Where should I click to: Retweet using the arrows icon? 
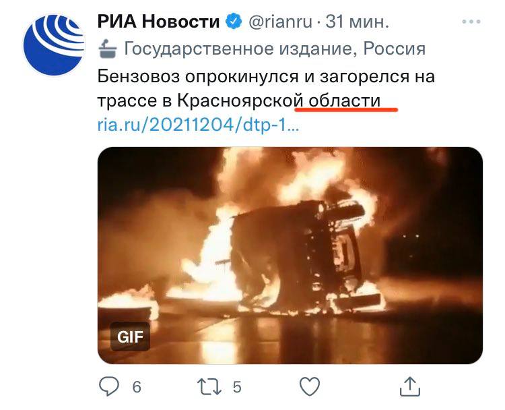click(x=209, y=386)
